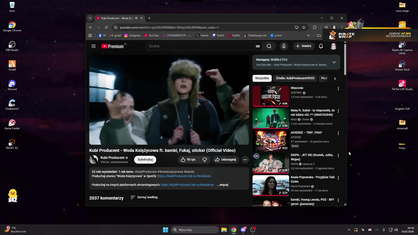The width and height of the screenshot is (418, 235).
Task: Open new tab with plus button
Action: tap(149, 18)
